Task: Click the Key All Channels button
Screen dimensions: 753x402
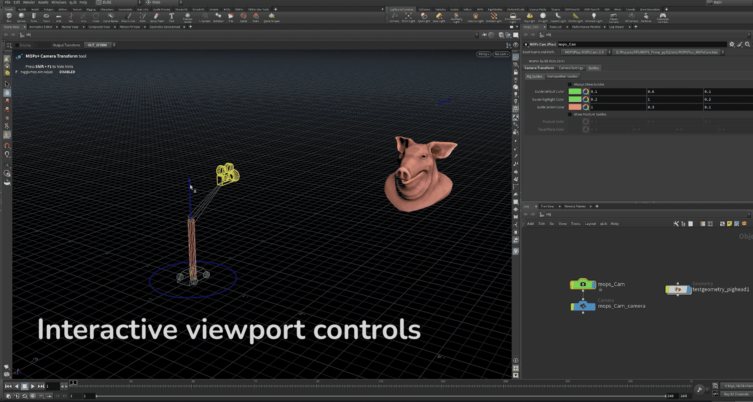Action: 736,394
